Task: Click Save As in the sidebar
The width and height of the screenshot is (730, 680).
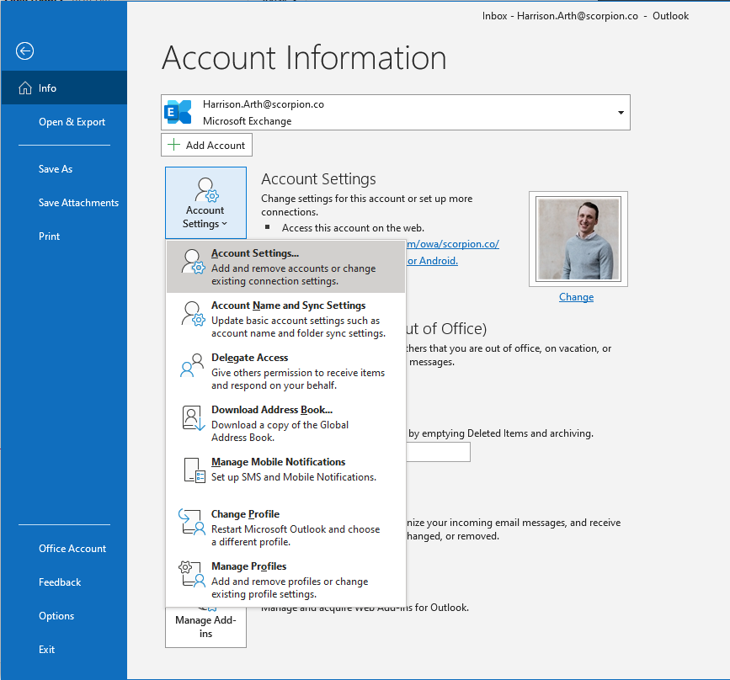Action: coord(64,169)
